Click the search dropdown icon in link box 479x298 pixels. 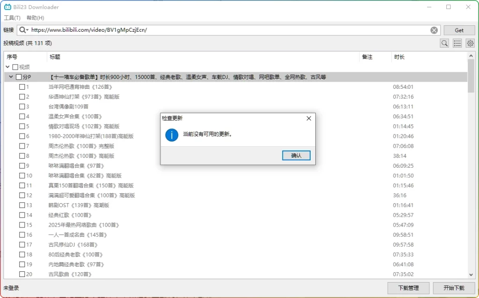click(23, 30)
